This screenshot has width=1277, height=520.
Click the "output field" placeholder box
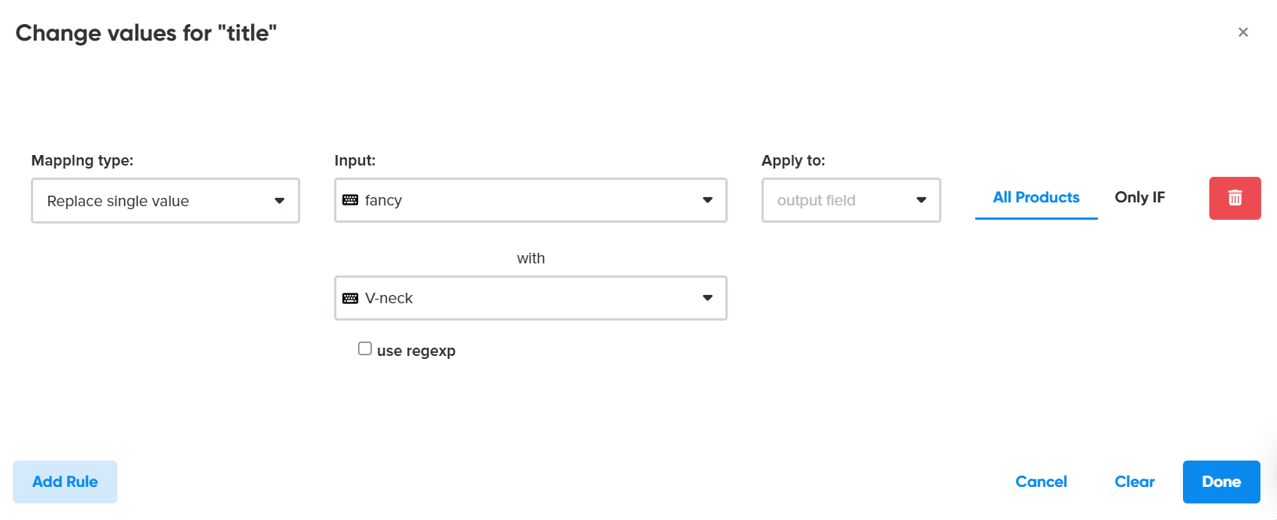tap(851, 200)
